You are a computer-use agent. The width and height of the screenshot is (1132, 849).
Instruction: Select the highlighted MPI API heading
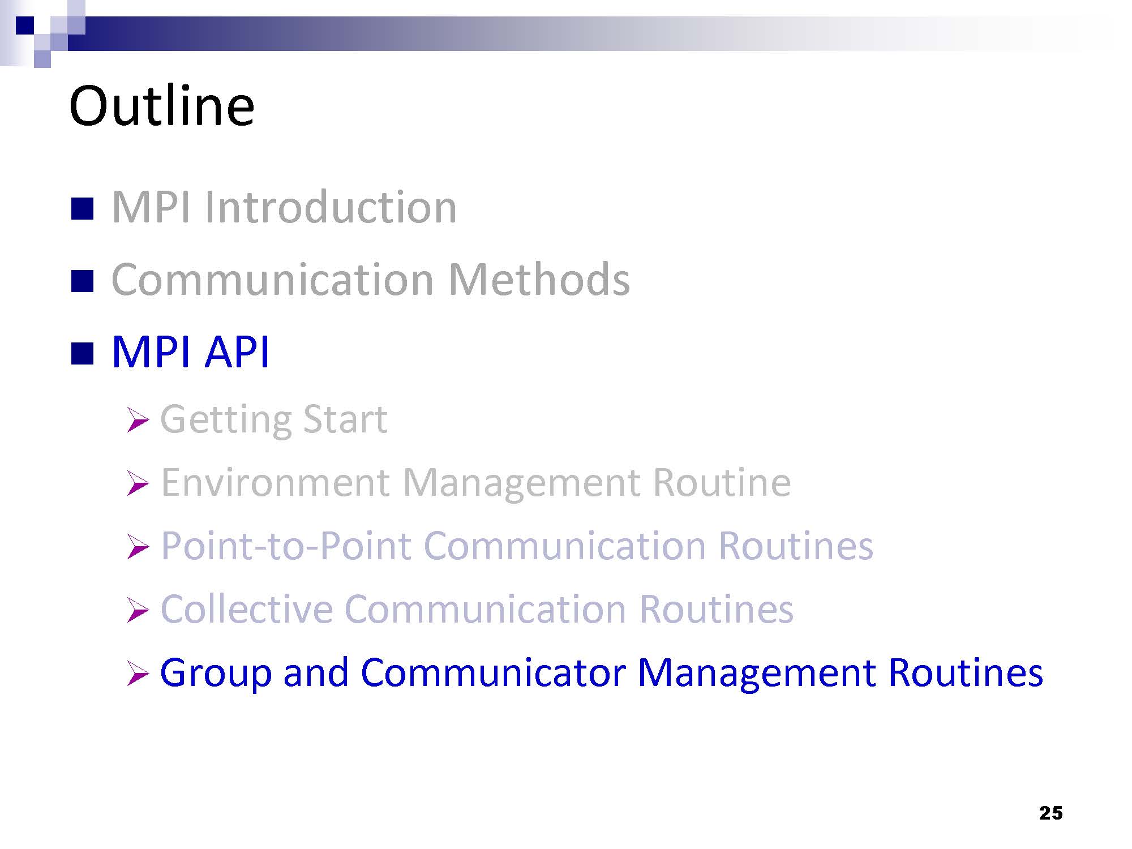(x=191, y=352)
